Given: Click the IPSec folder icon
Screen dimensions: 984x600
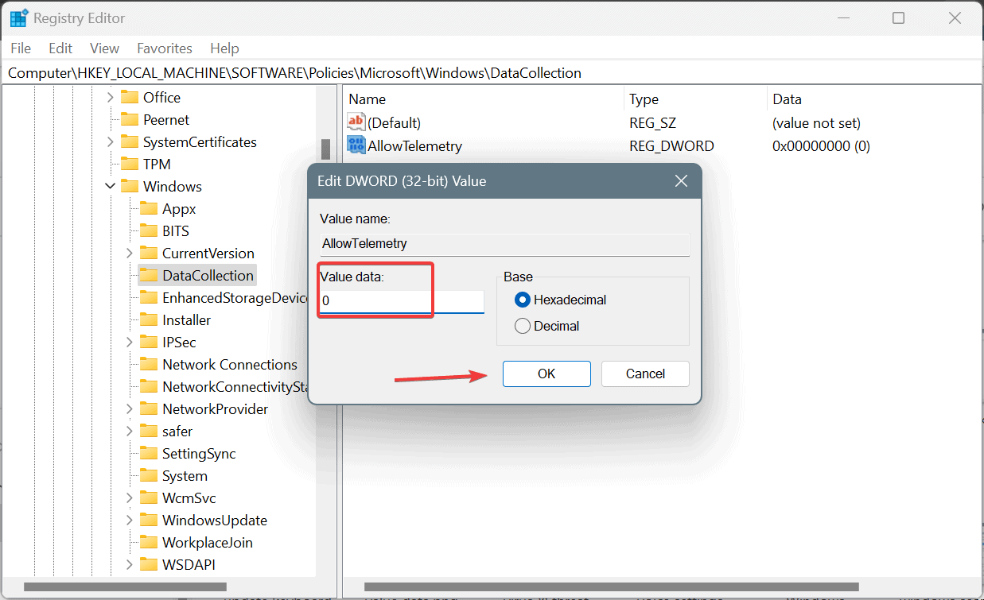Looking at the screenshot, I should coord(149,342).
